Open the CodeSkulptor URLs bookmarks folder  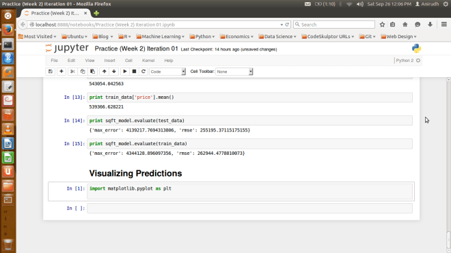tap(328, 36)
